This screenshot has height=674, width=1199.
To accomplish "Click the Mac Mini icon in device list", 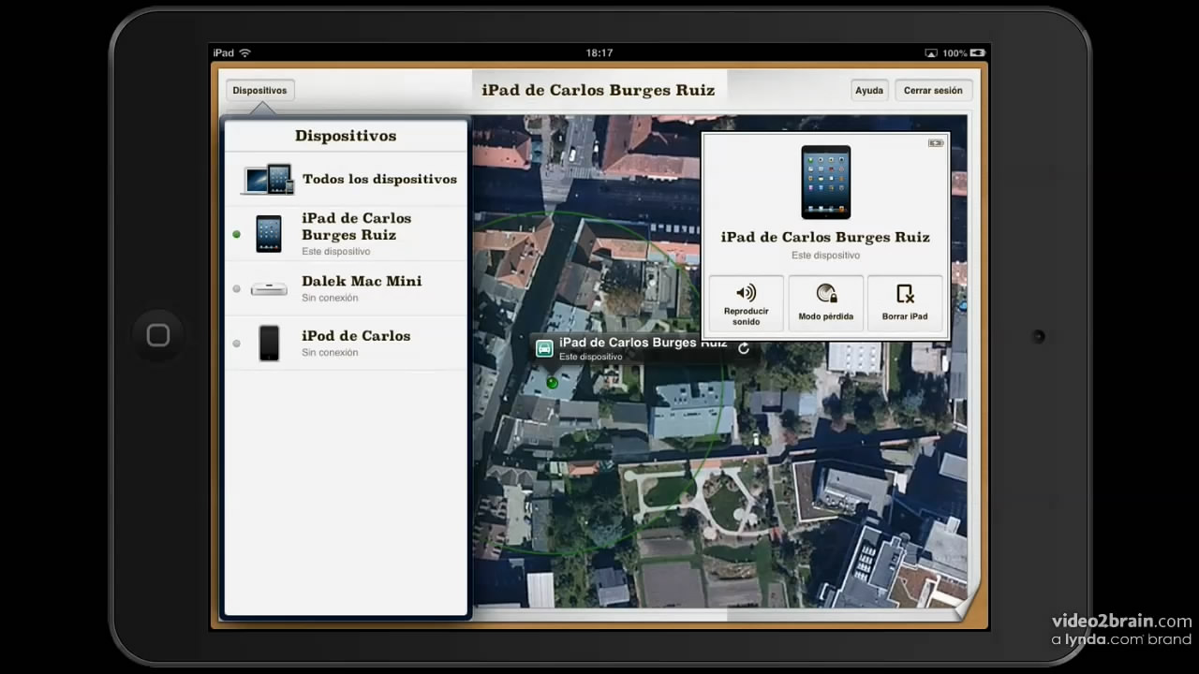I will click(x=269, y=289).
